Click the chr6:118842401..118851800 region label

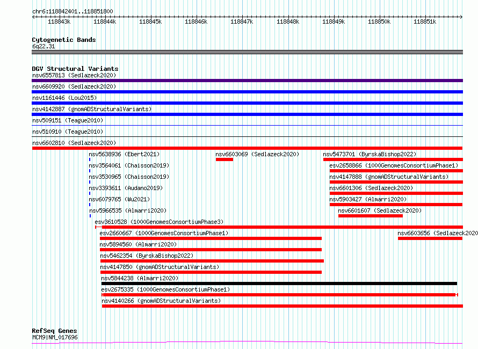click(73, 11)
